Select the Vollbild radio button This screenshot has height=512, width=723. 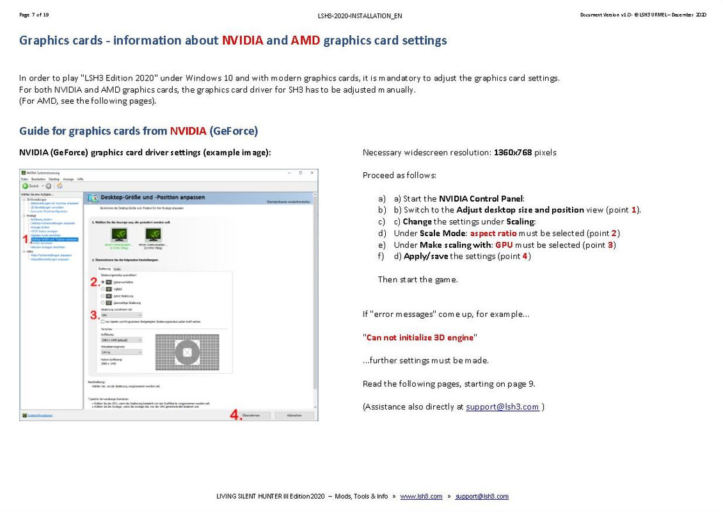click(103, 289)
